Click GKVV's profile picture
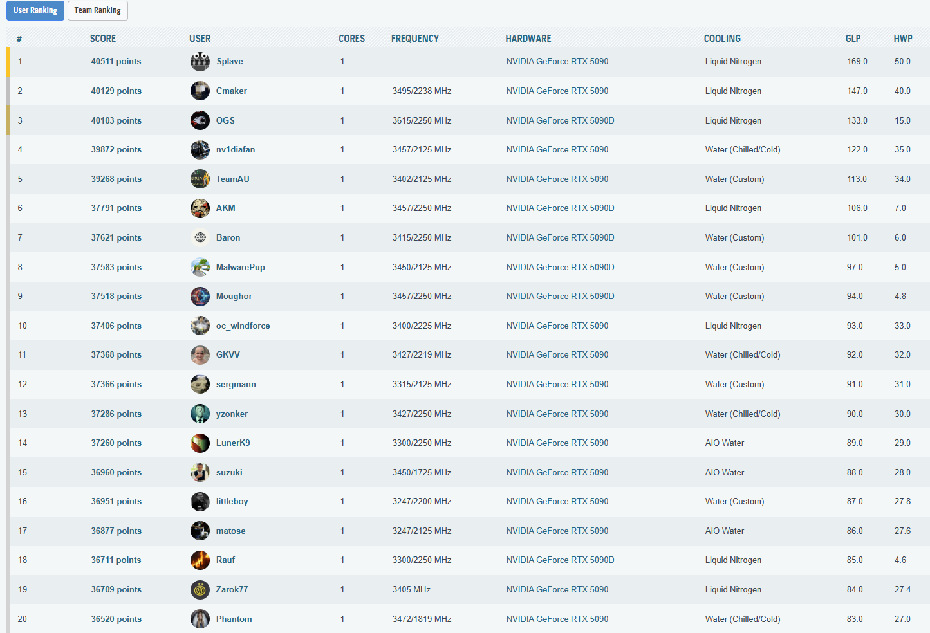This screenshot has height=633, width=930. coord(200,355)
